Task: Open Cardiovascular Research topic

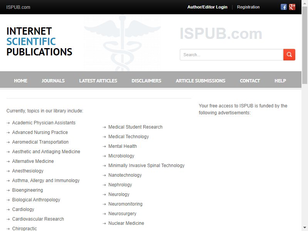Action: (x=38, y=219)
